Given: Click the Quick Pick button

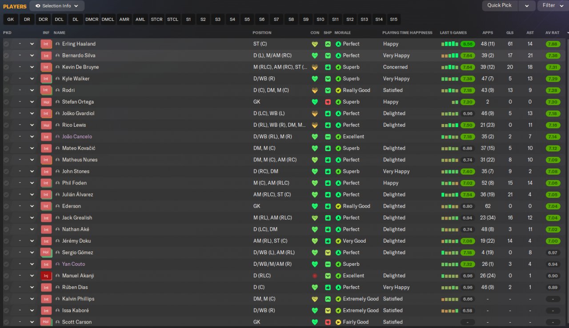Looking at the screenshot, I should tap(500, 5).
